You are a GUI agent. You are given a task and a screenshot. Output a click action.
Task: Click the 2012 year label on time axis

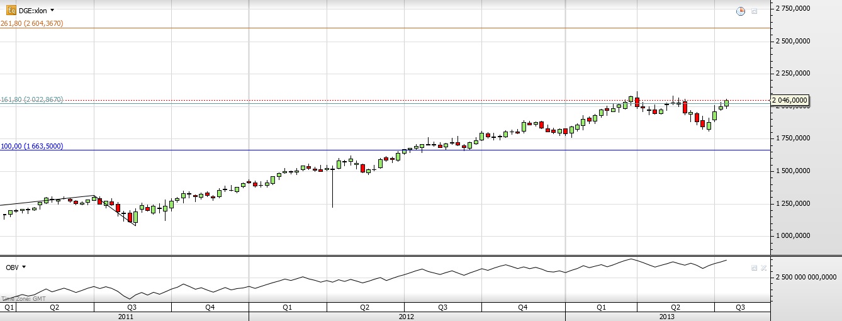coord(407,317)
